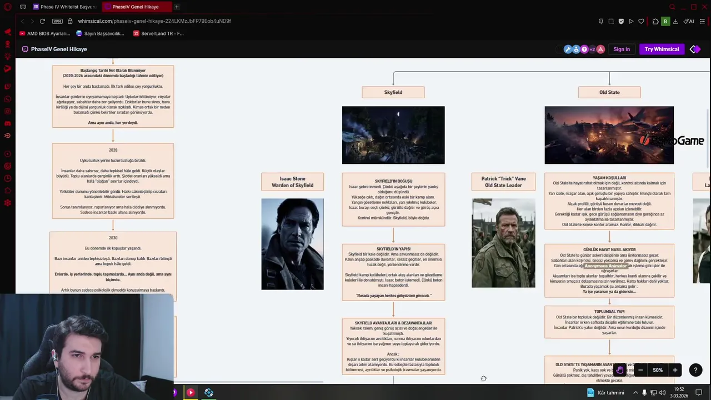Open the AI assistant button
This screenshot has width=711, height=400.
pyautogui.click(x=689, y=21)
